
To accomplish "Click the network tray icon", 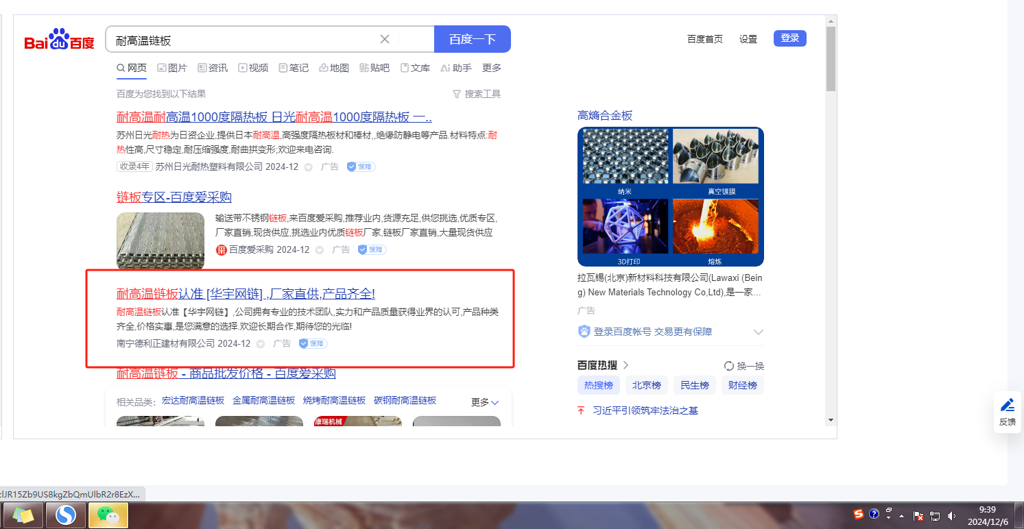I will [934, 516].
